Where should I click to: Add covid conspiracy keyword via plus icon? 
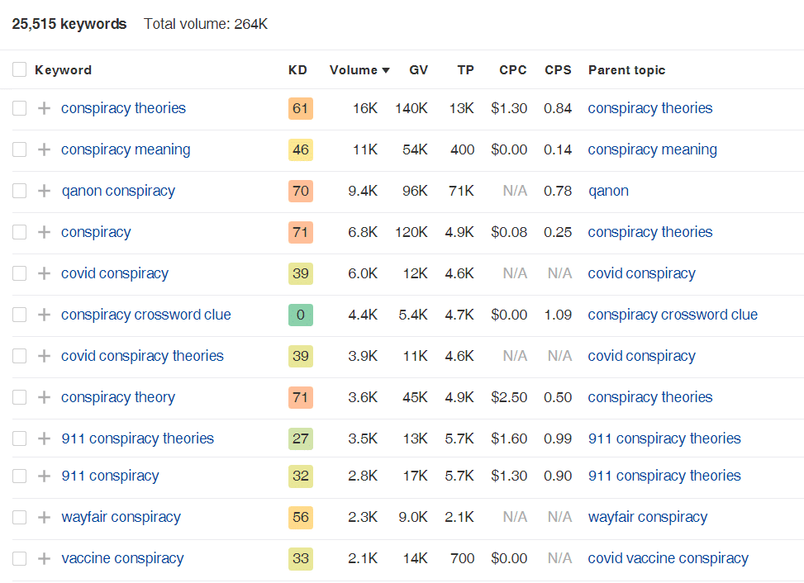(x=44, y=273)
